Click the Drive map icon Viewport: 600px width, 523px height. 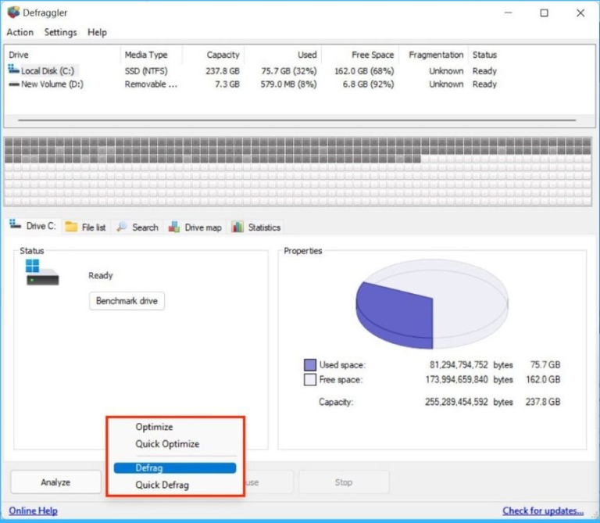[x=175, y=227]
